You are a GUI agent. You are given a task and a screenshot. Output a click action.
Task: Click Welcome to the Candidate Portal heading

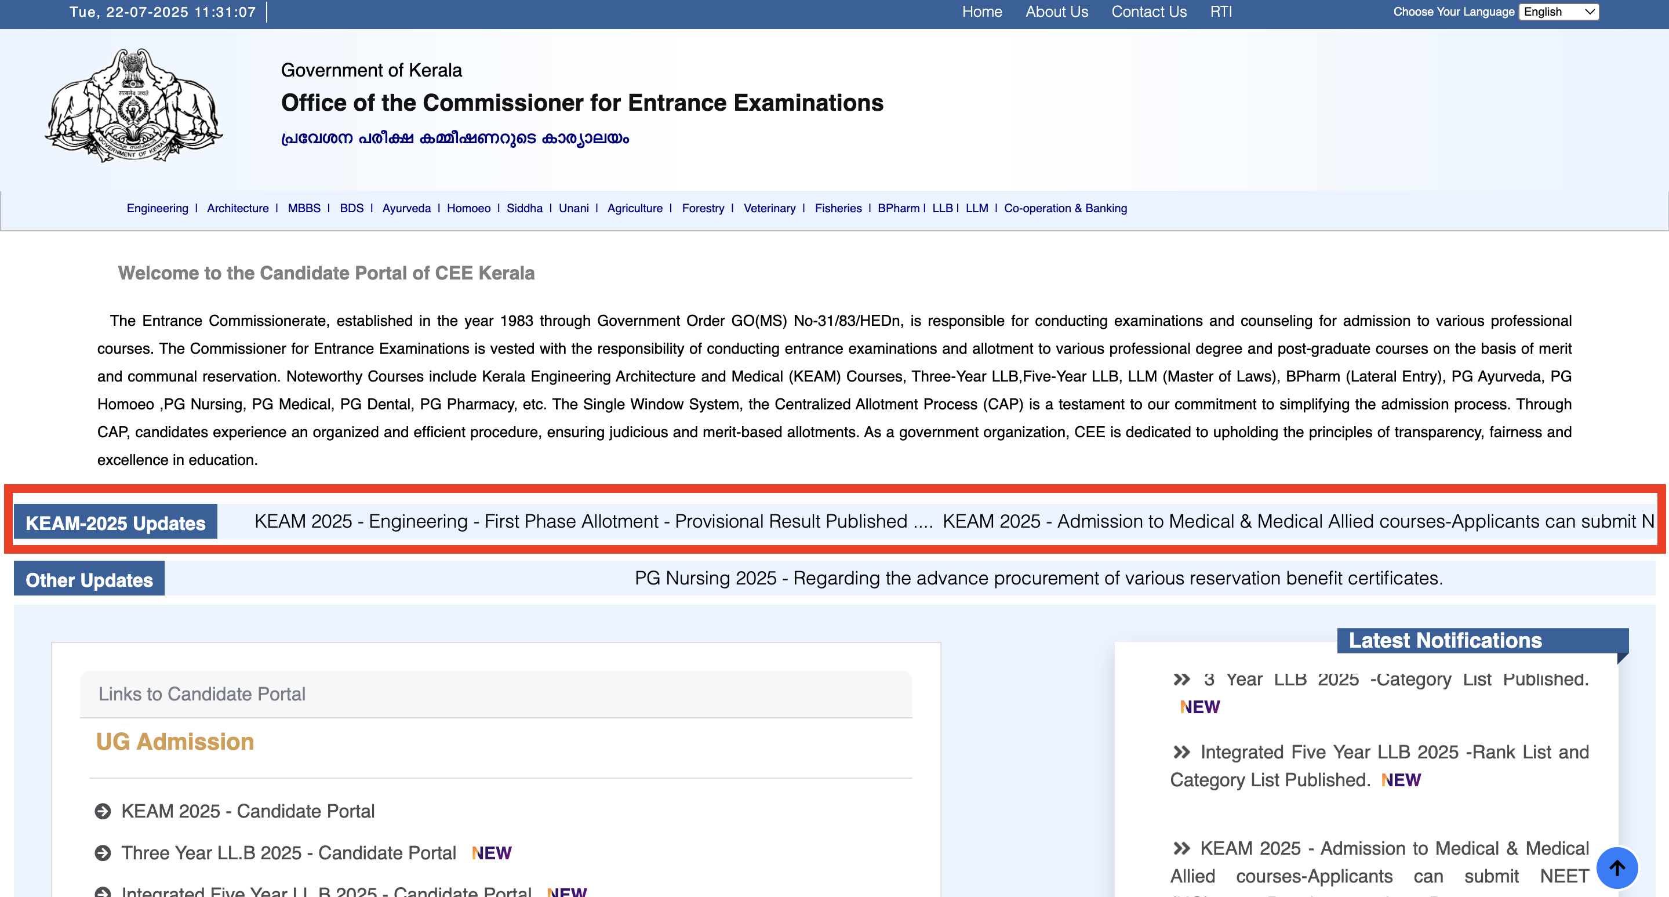(326, 273)
